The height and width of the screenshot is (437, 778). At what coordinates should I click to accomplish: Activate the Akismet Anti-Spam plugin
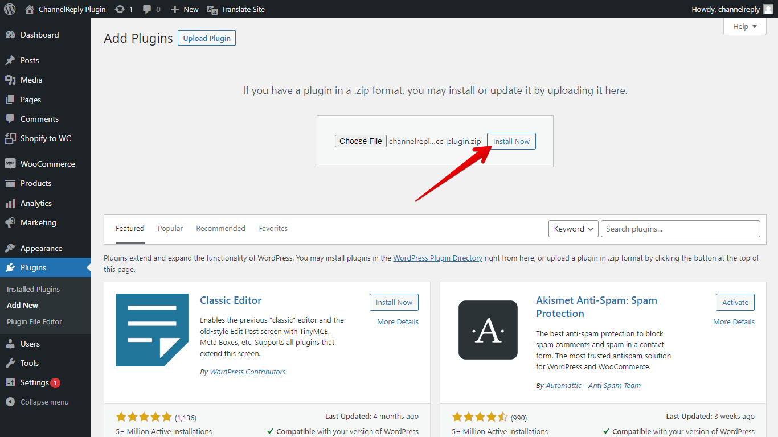(735, 302)
